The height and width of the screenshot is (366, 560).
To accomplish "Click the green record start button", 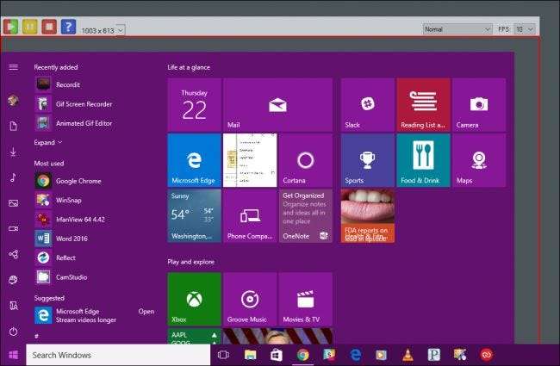I will pos(12,28).
